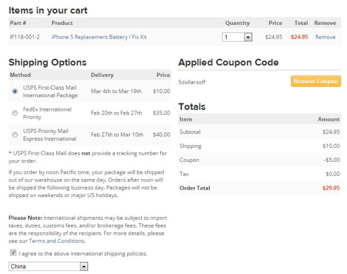Click delivery estimate Feb 27th to Mar 10th
The height and width of the screenshot is (274, 347).
[x=117, y=135]
